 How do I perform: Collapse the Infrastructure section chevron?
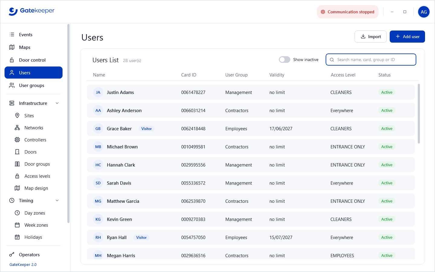[x=57, y=103]
